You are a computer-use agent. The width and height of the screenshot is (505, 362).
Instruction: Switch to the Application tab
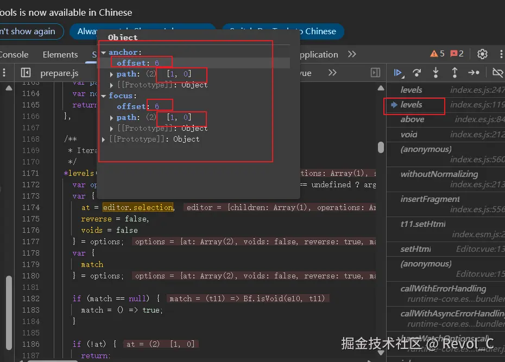pyautogui.click(x=319, y=55)
